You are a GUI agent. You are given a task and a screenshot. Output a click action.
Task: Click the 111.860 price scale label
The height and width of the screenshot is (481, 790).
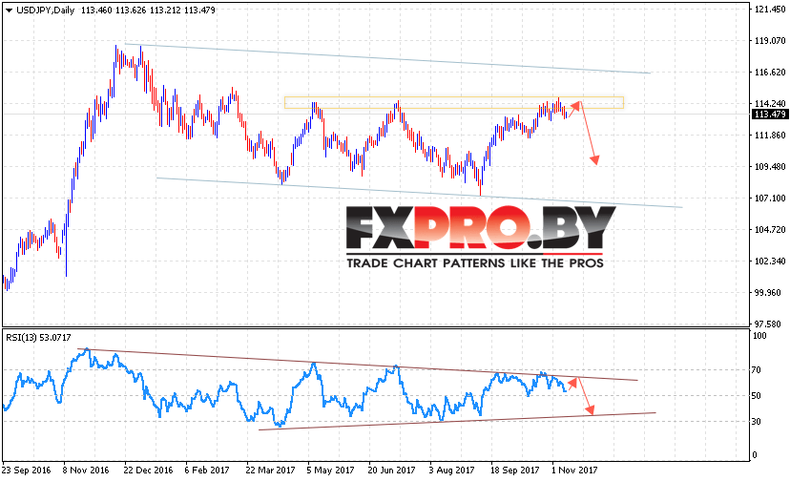pyautogui.click(x=770, y=136)
